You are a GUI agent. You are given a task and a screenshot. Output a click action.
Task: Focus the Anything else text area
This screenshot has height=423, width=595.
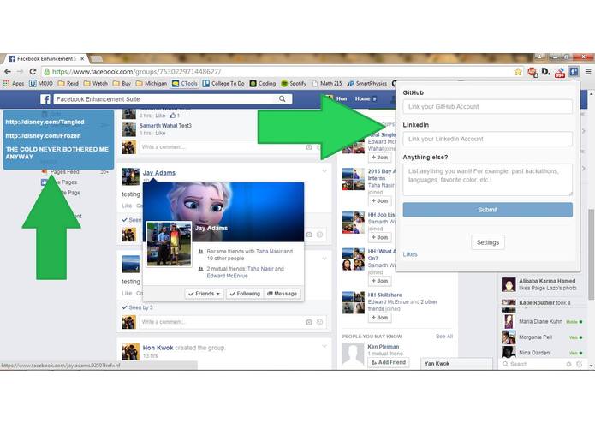click(x=488, y=180)
